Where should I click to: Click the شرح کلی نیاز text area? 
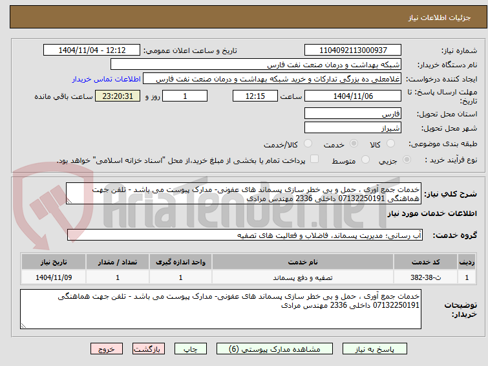(x=244, y=194)
